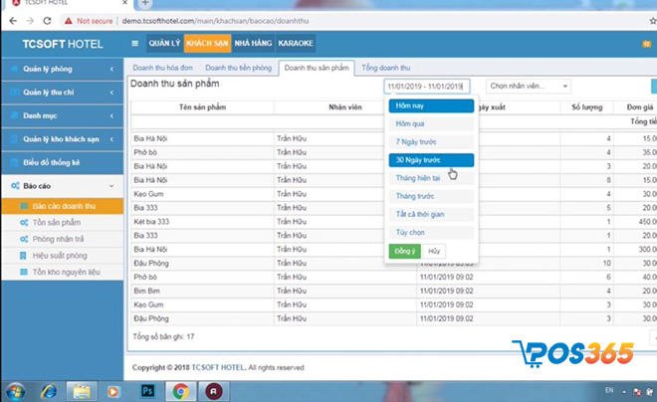
Task: Choose 30 Ngày trước range
Action: [x=431, y=159]
